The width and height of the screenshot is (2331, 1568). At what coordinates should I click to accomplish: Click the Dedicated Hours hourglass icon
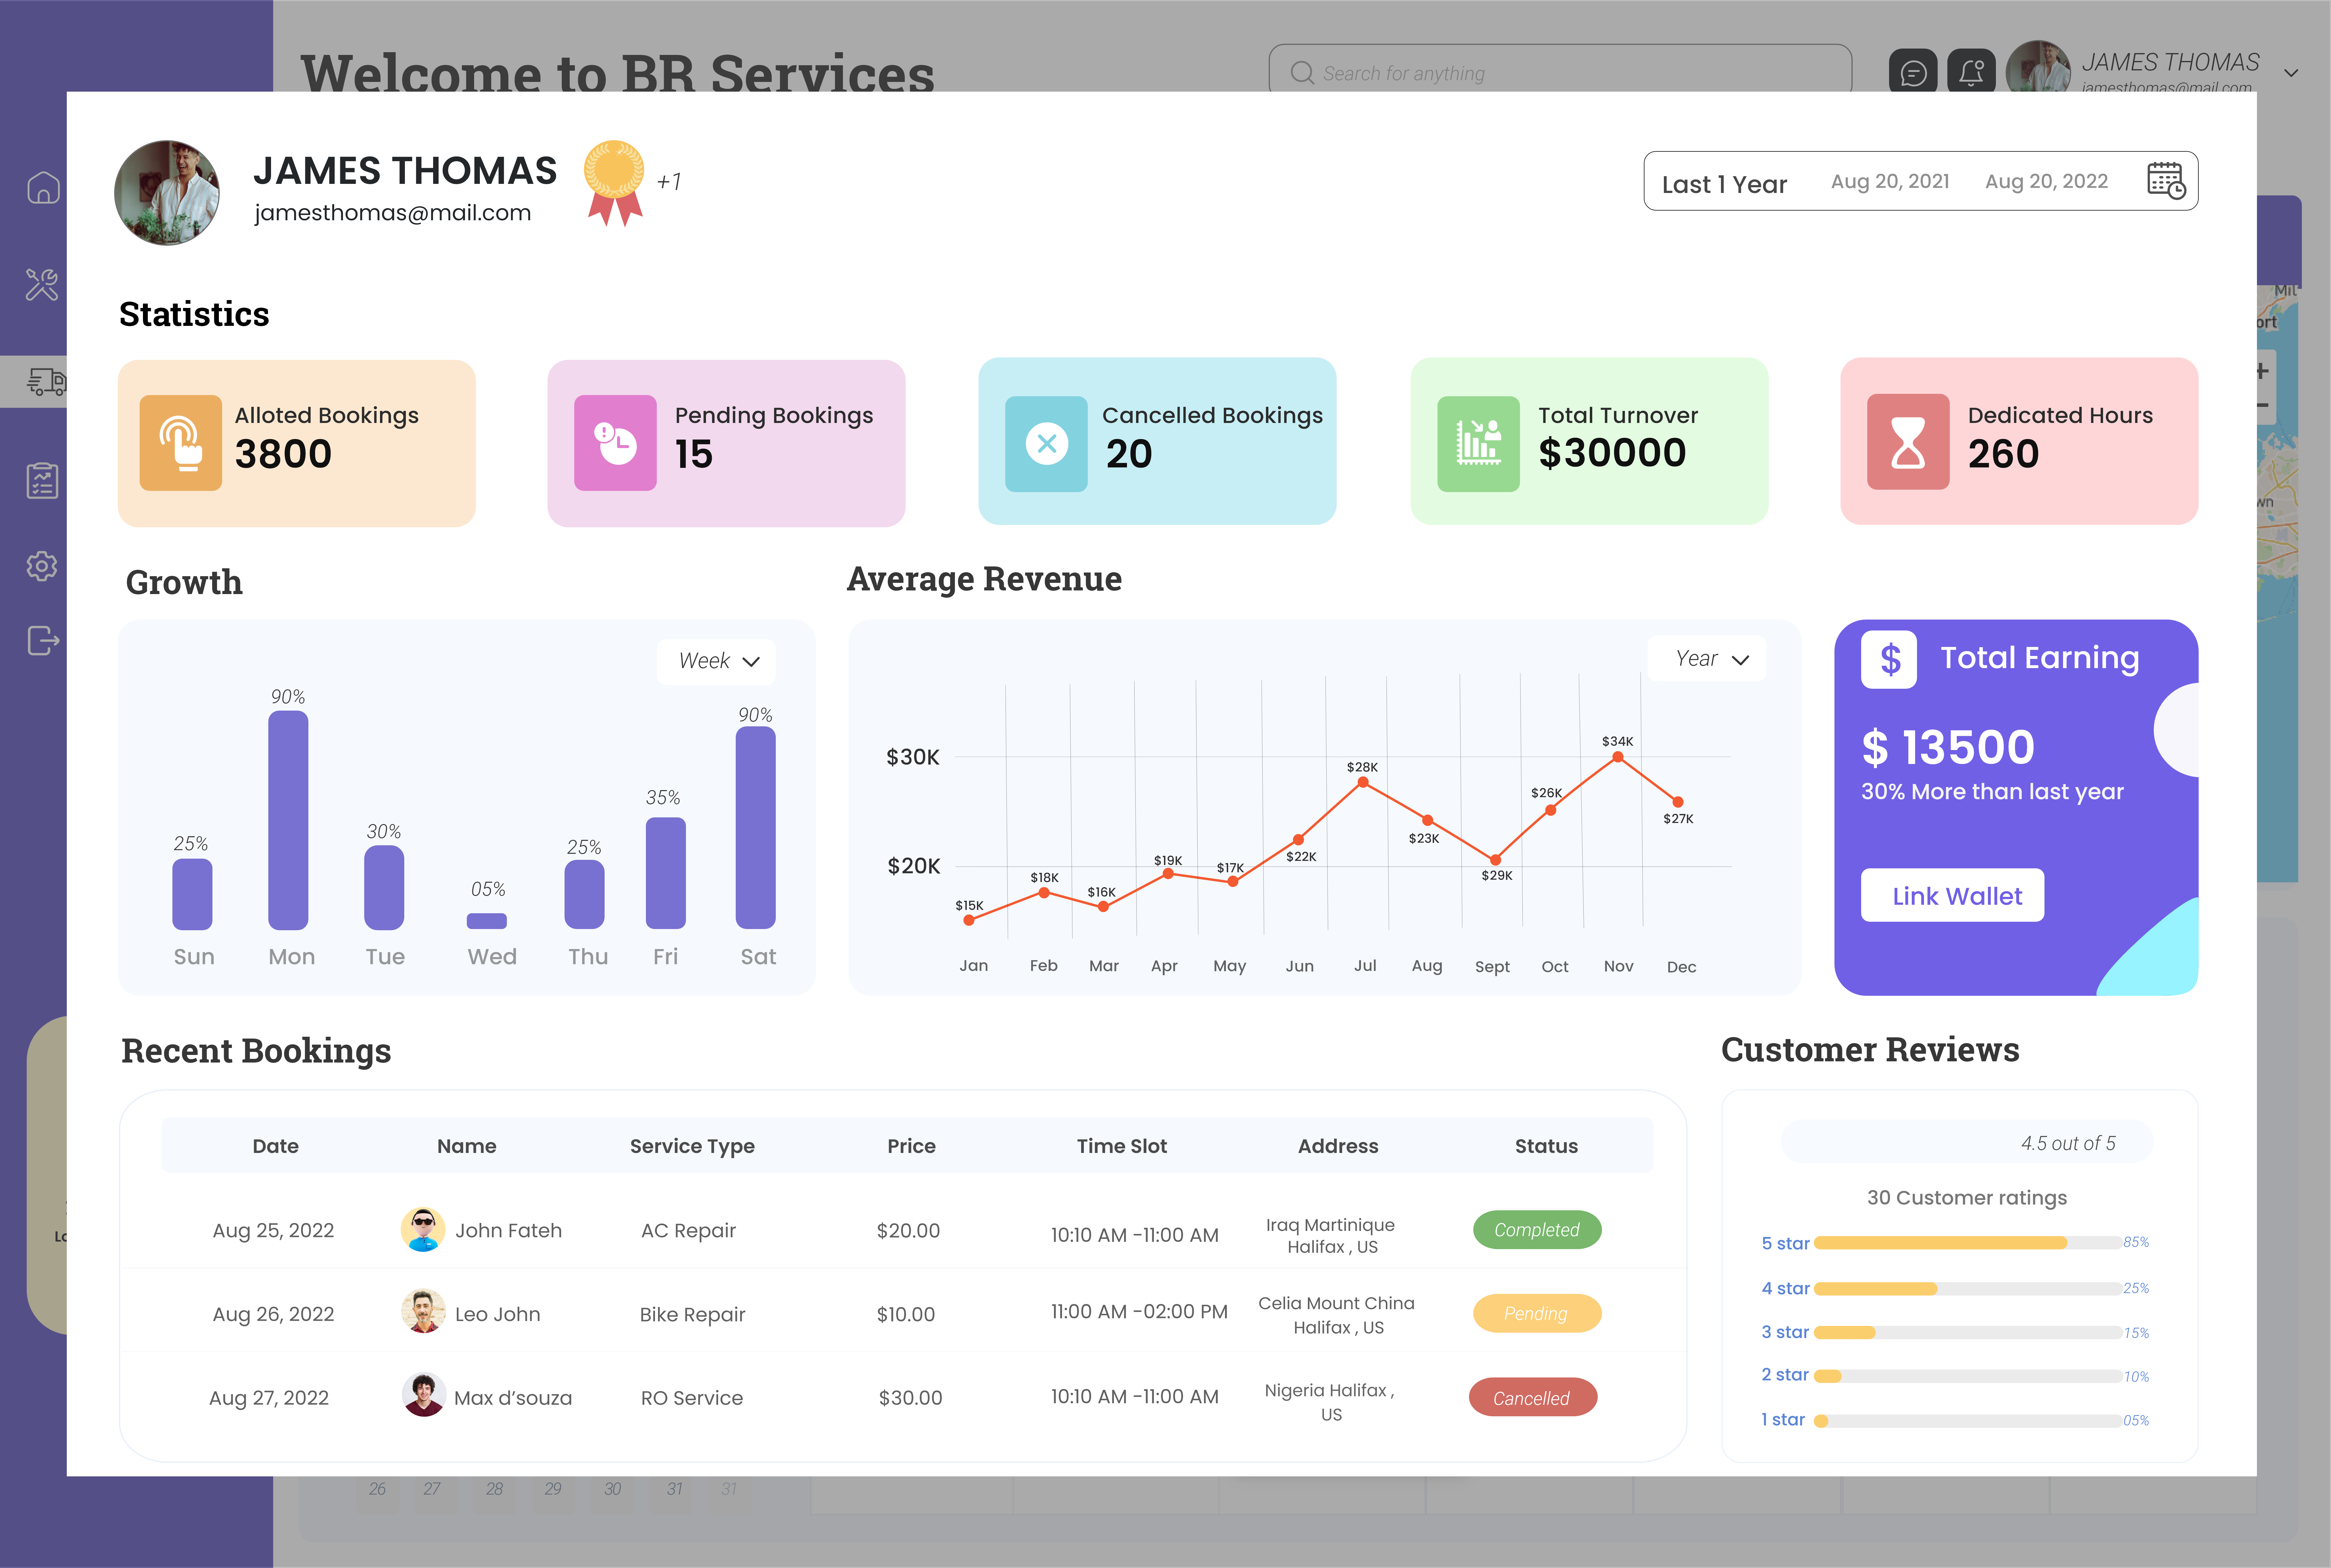(x=1908, y=442)
